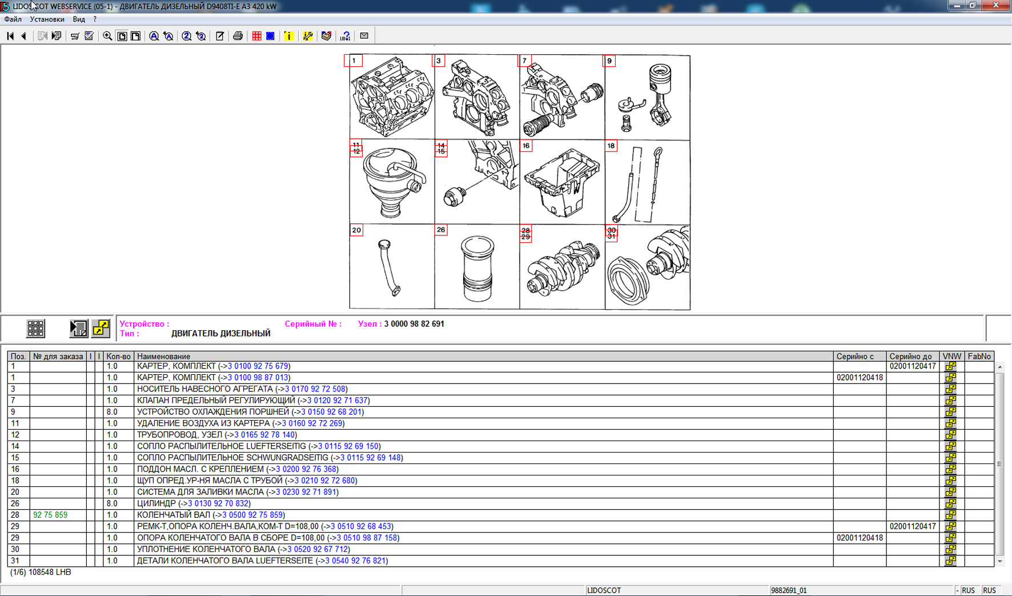
Task: Toggle the parts list view button
Action: click(x=78, y=328)
